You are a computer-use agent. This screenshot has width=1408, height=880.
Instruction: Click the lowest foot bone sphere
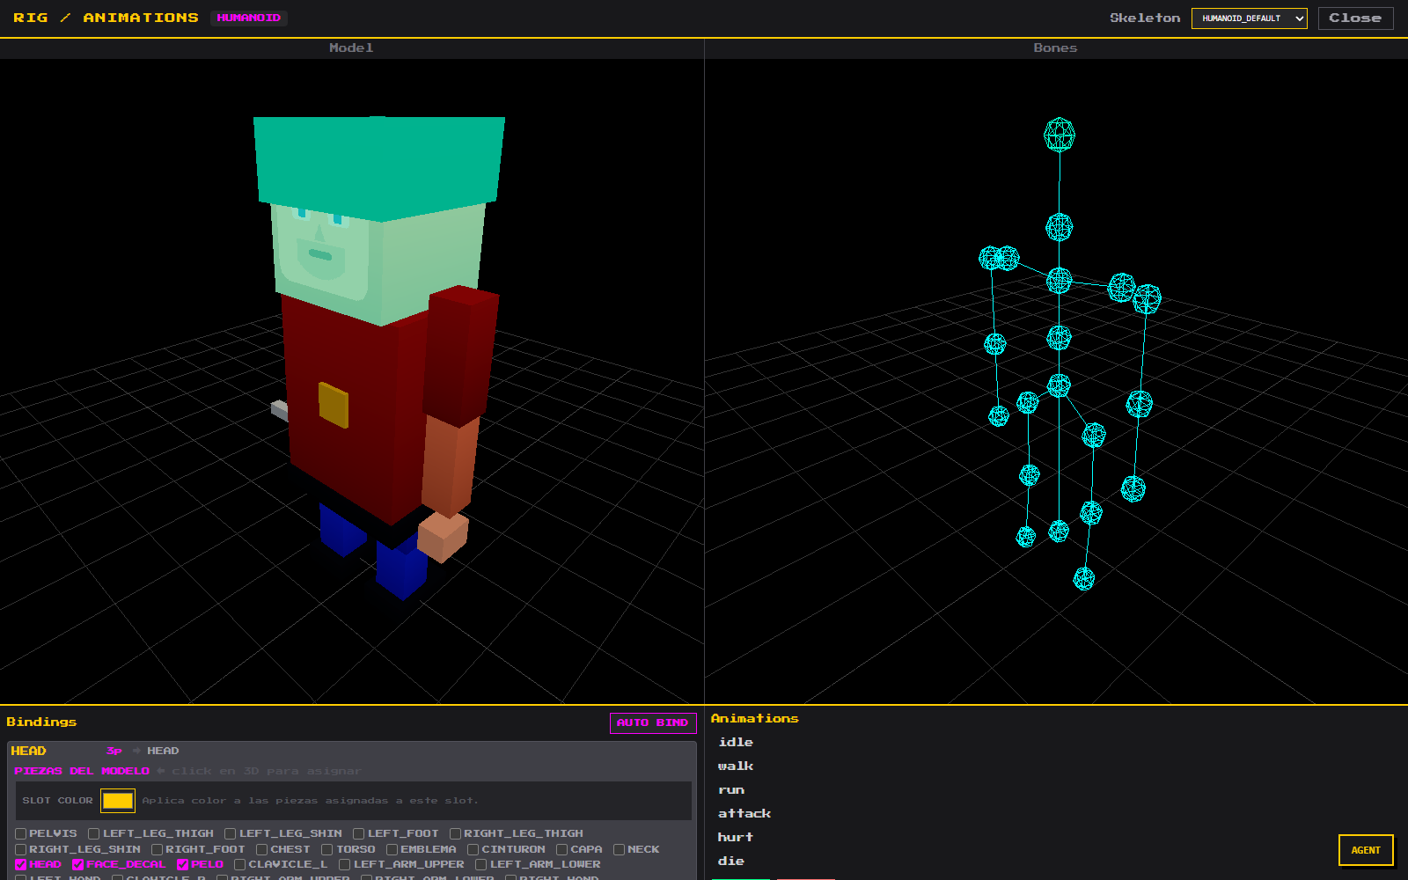[1084, 578]
